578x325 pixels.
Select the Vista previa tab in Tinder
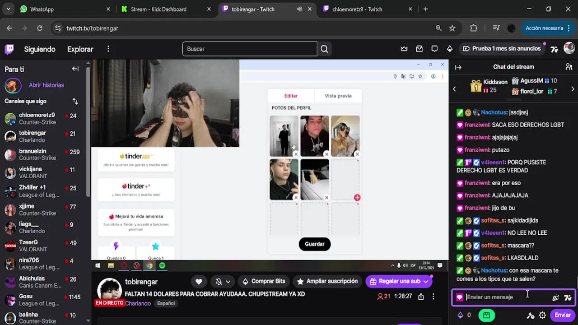(x=338, y=96)
